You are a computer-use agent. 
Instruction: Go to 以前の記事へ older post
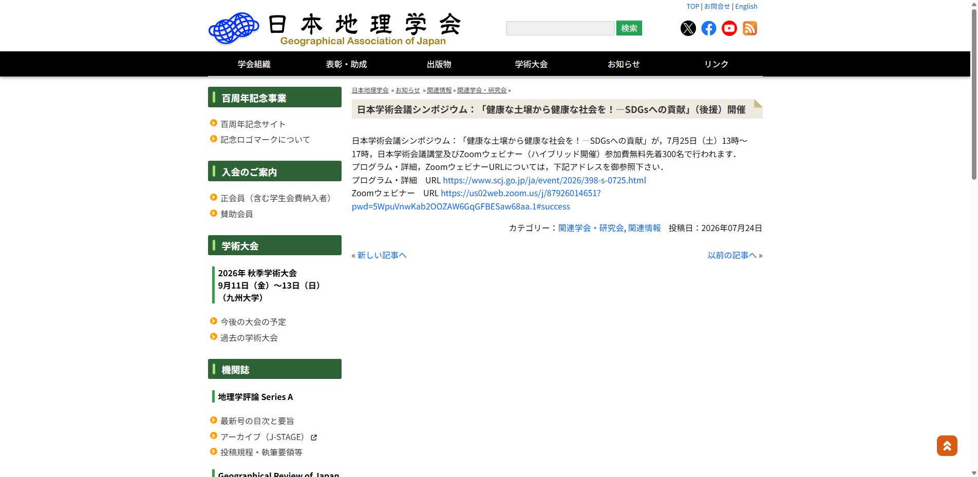732,255
